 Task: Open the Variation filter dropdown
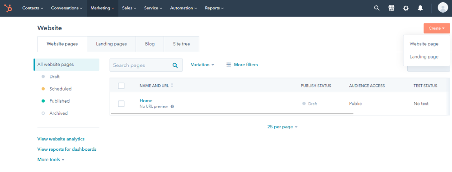pos(202,65)
